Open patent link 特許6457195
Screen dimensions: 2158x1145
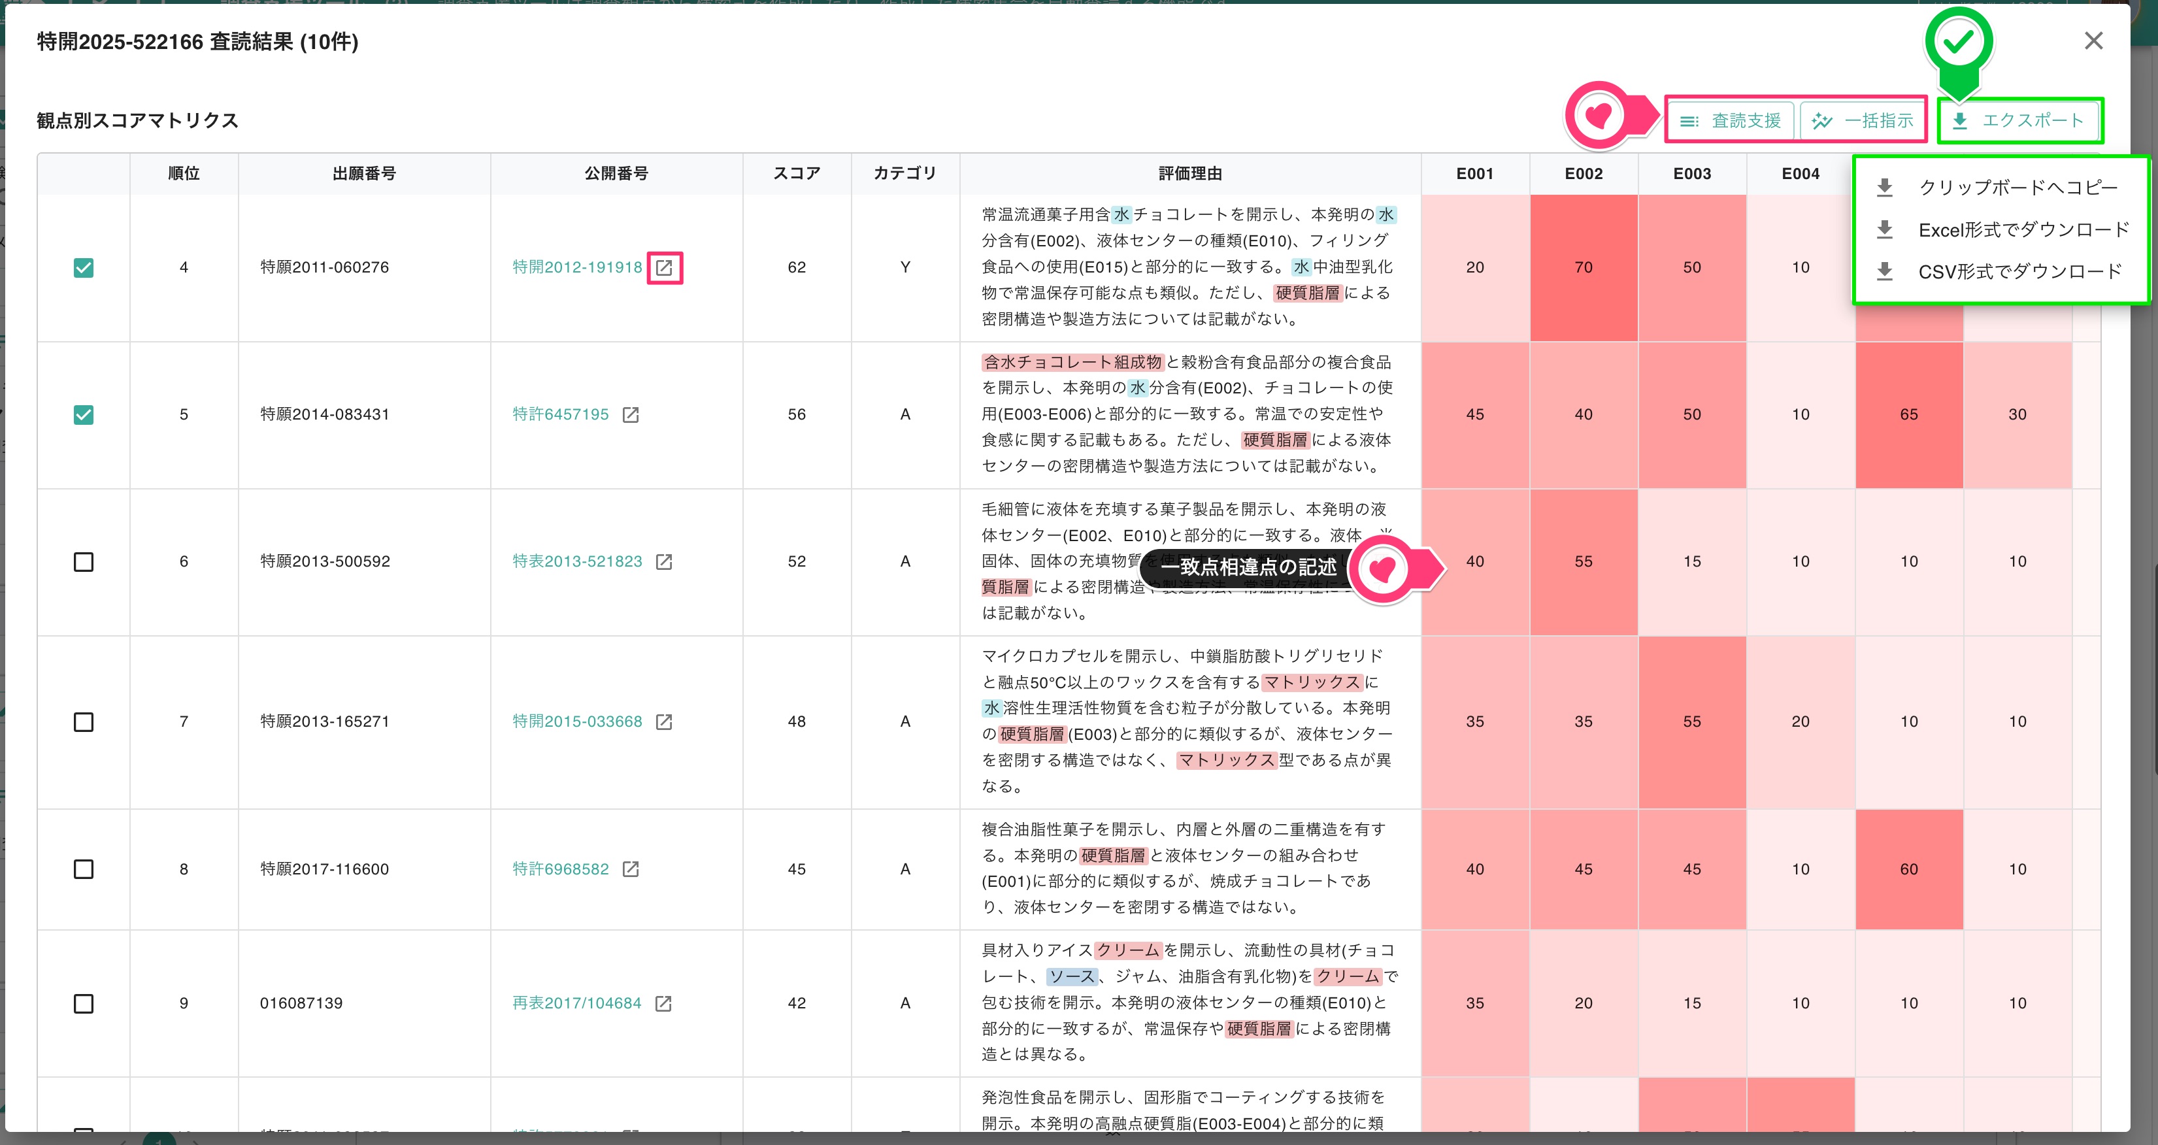click(561, 414)
